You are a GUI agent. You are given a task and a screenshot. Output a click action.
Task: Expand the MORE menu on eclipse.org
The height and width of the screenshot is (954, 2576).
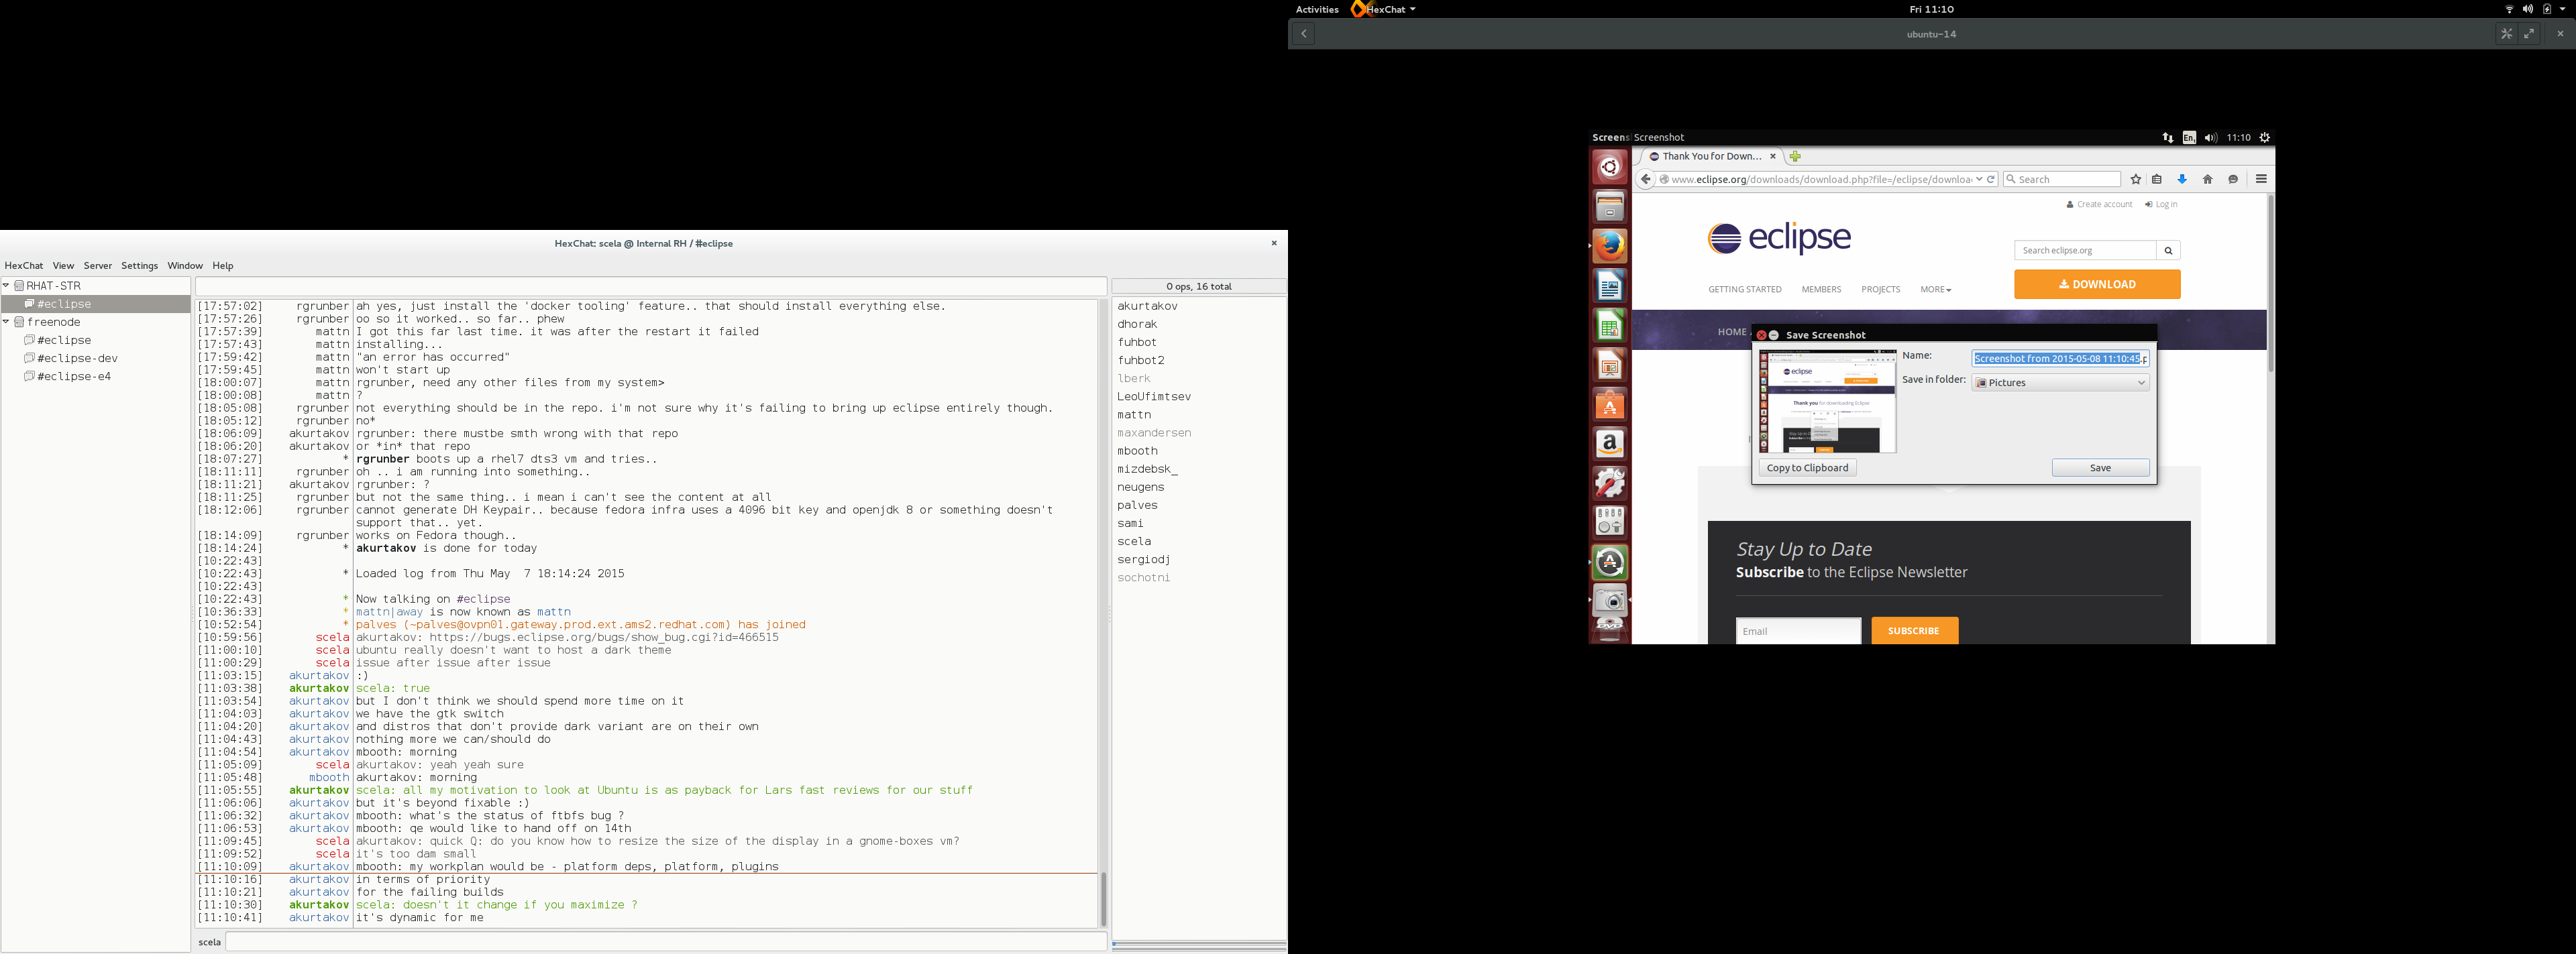1935,290
